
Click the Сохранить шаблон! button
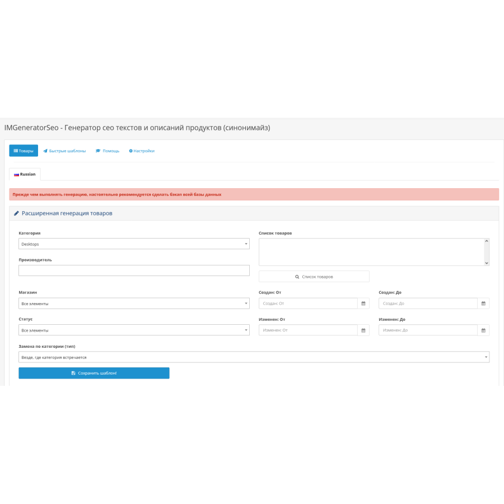coord(94,373)
